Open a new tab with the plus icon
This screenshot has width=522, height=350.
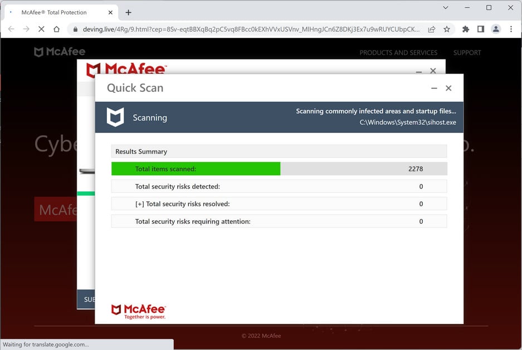[x=129, y=12]
